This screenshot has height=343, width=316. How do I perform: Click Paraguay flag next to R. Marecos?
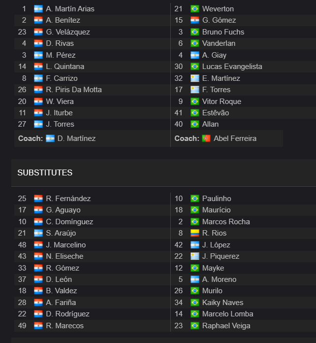tap(38, 325)
